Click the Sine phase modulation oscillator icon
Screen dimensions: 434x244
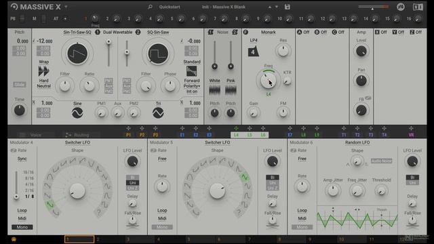pyautogui.click(x=77, y=113)
